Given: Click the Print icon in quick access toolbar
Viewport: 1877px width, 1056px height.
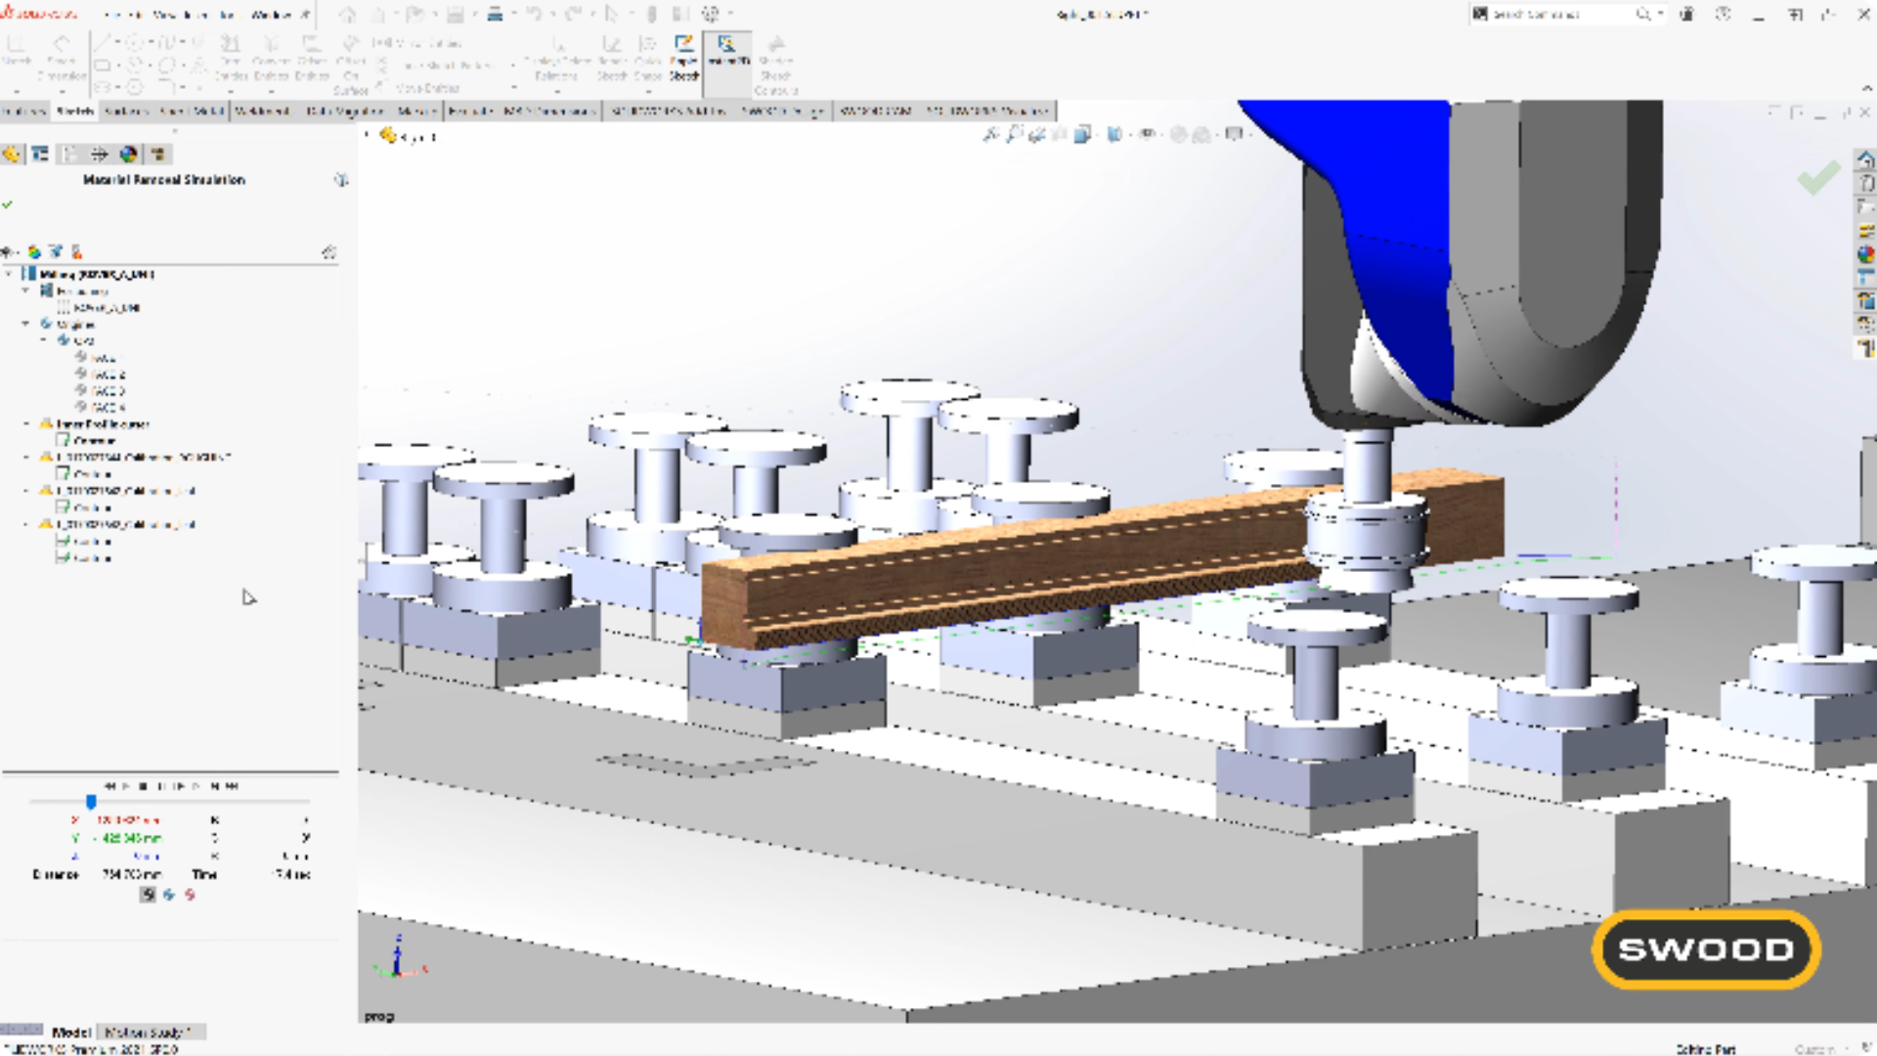Looking at the screenshot, I should [x=495, y=15].
